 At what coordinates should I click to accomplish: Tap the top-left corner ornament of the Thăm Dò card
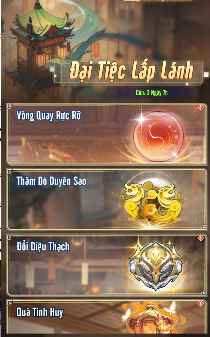[10, 172]
